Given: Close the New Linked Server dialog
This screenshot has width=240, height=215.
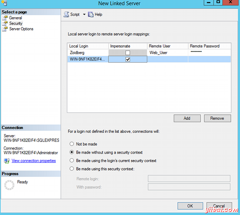Looking at the screenshot, I should coord(230,2).
